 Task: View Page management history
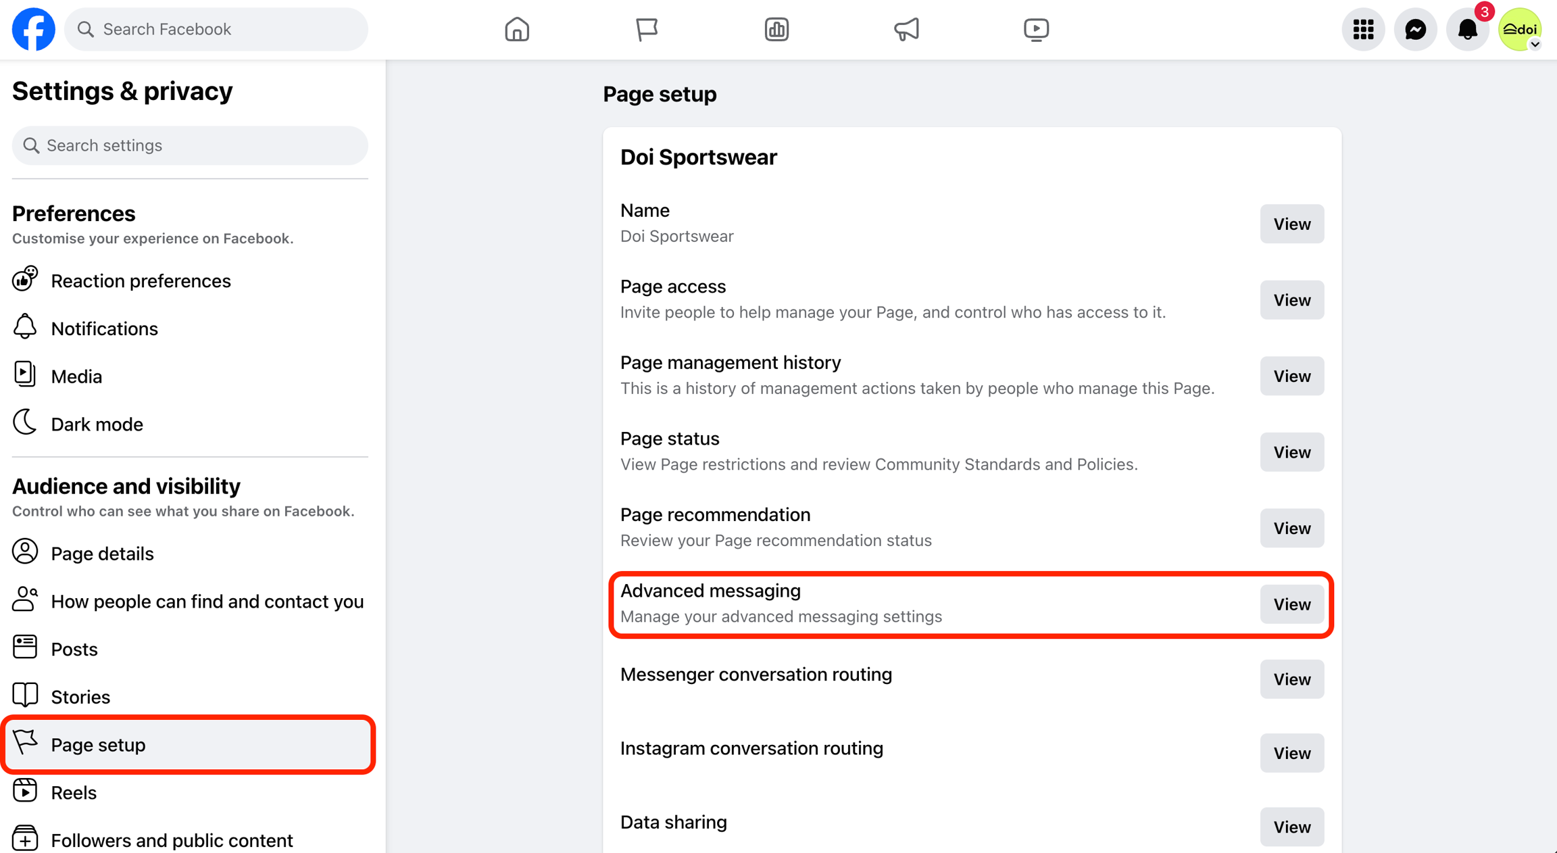pos(1291,376)
